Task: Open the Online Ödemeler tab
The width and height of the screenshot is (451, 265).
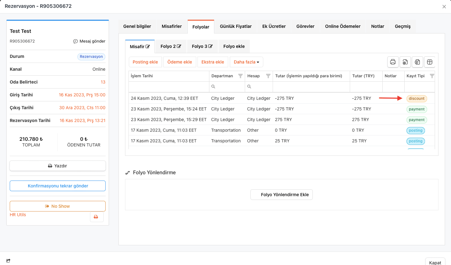Action: pyautogui.click(x=343, y=26)
